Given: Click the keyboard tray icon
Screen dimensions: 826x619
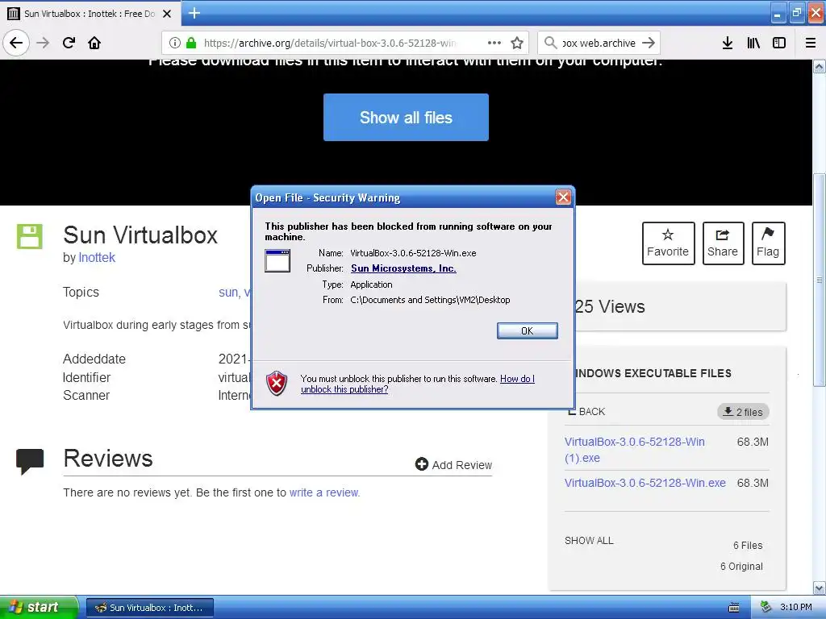Looking at the screenshot, I should tap(734, 608).
